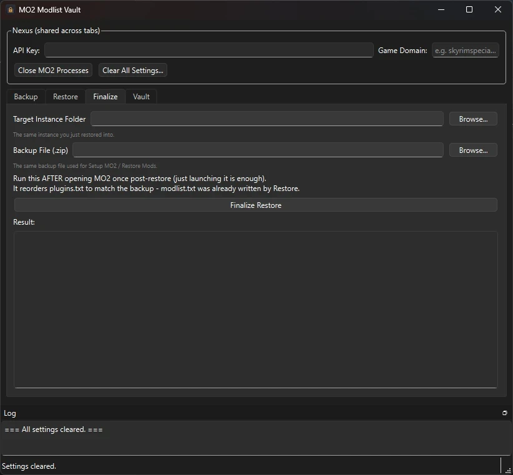Image resolution: width=513 pixels, height=475 pixels.
Task: Click the Backup File path field
Action: point(258,150)
